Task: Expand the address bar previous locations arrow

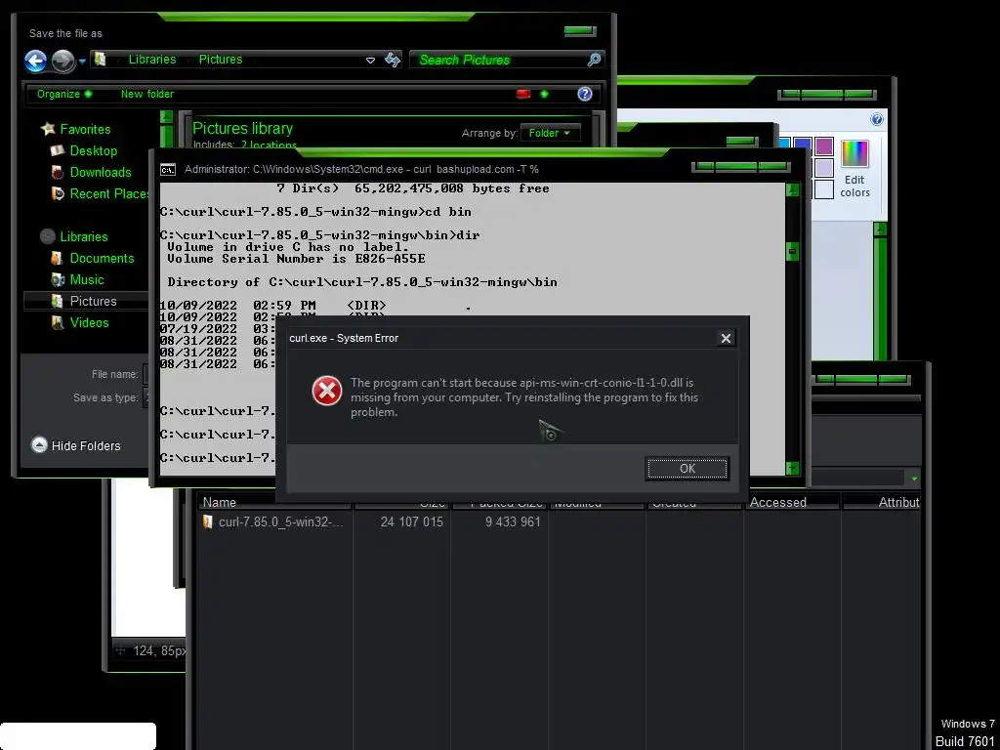Action: (x=370, y=60)
